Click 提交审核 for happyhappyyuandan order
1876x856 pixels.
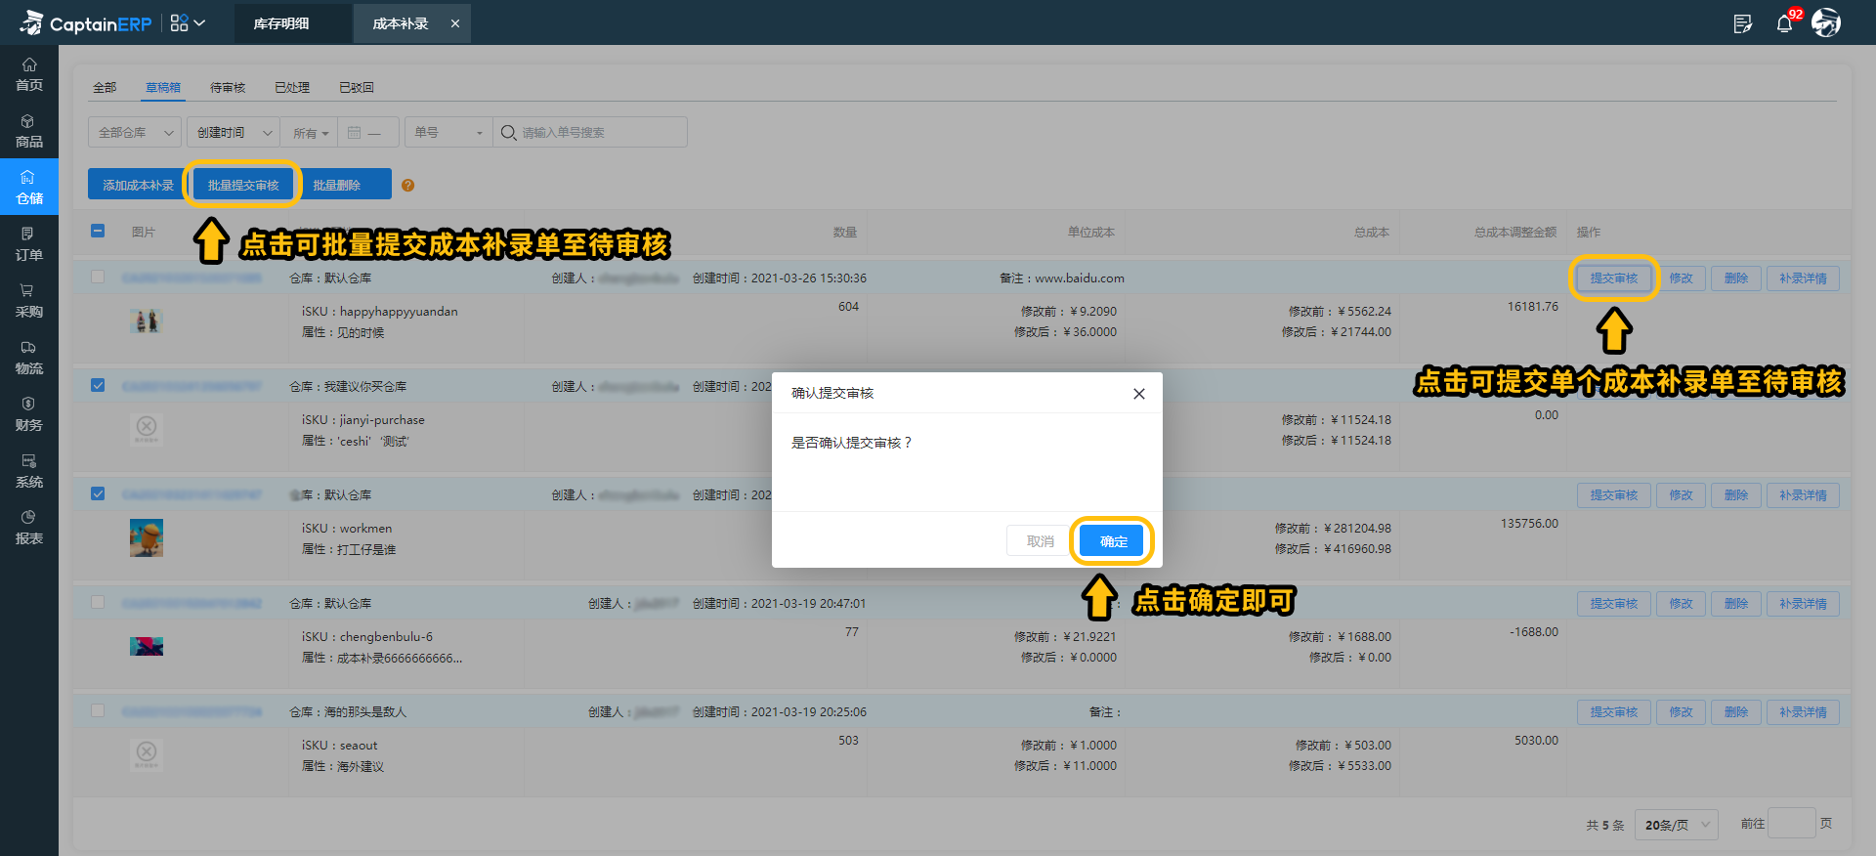tap(1614, 278)
